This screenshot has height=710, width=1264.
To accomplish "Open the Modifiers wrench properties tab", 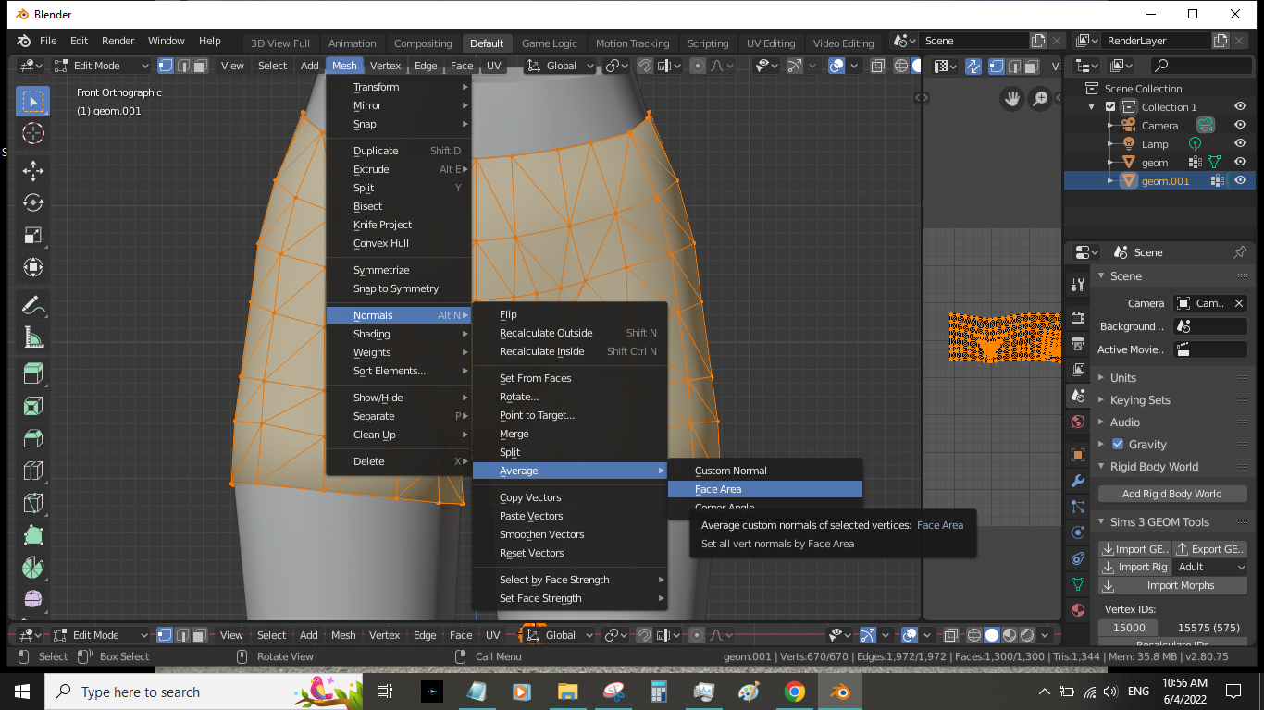I will [x=1077, y=481].
